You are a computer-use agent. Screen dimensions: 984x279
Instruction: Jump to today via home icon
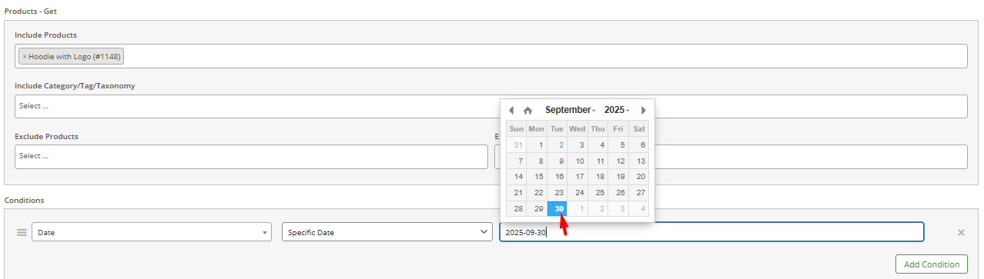coord(527,110)
